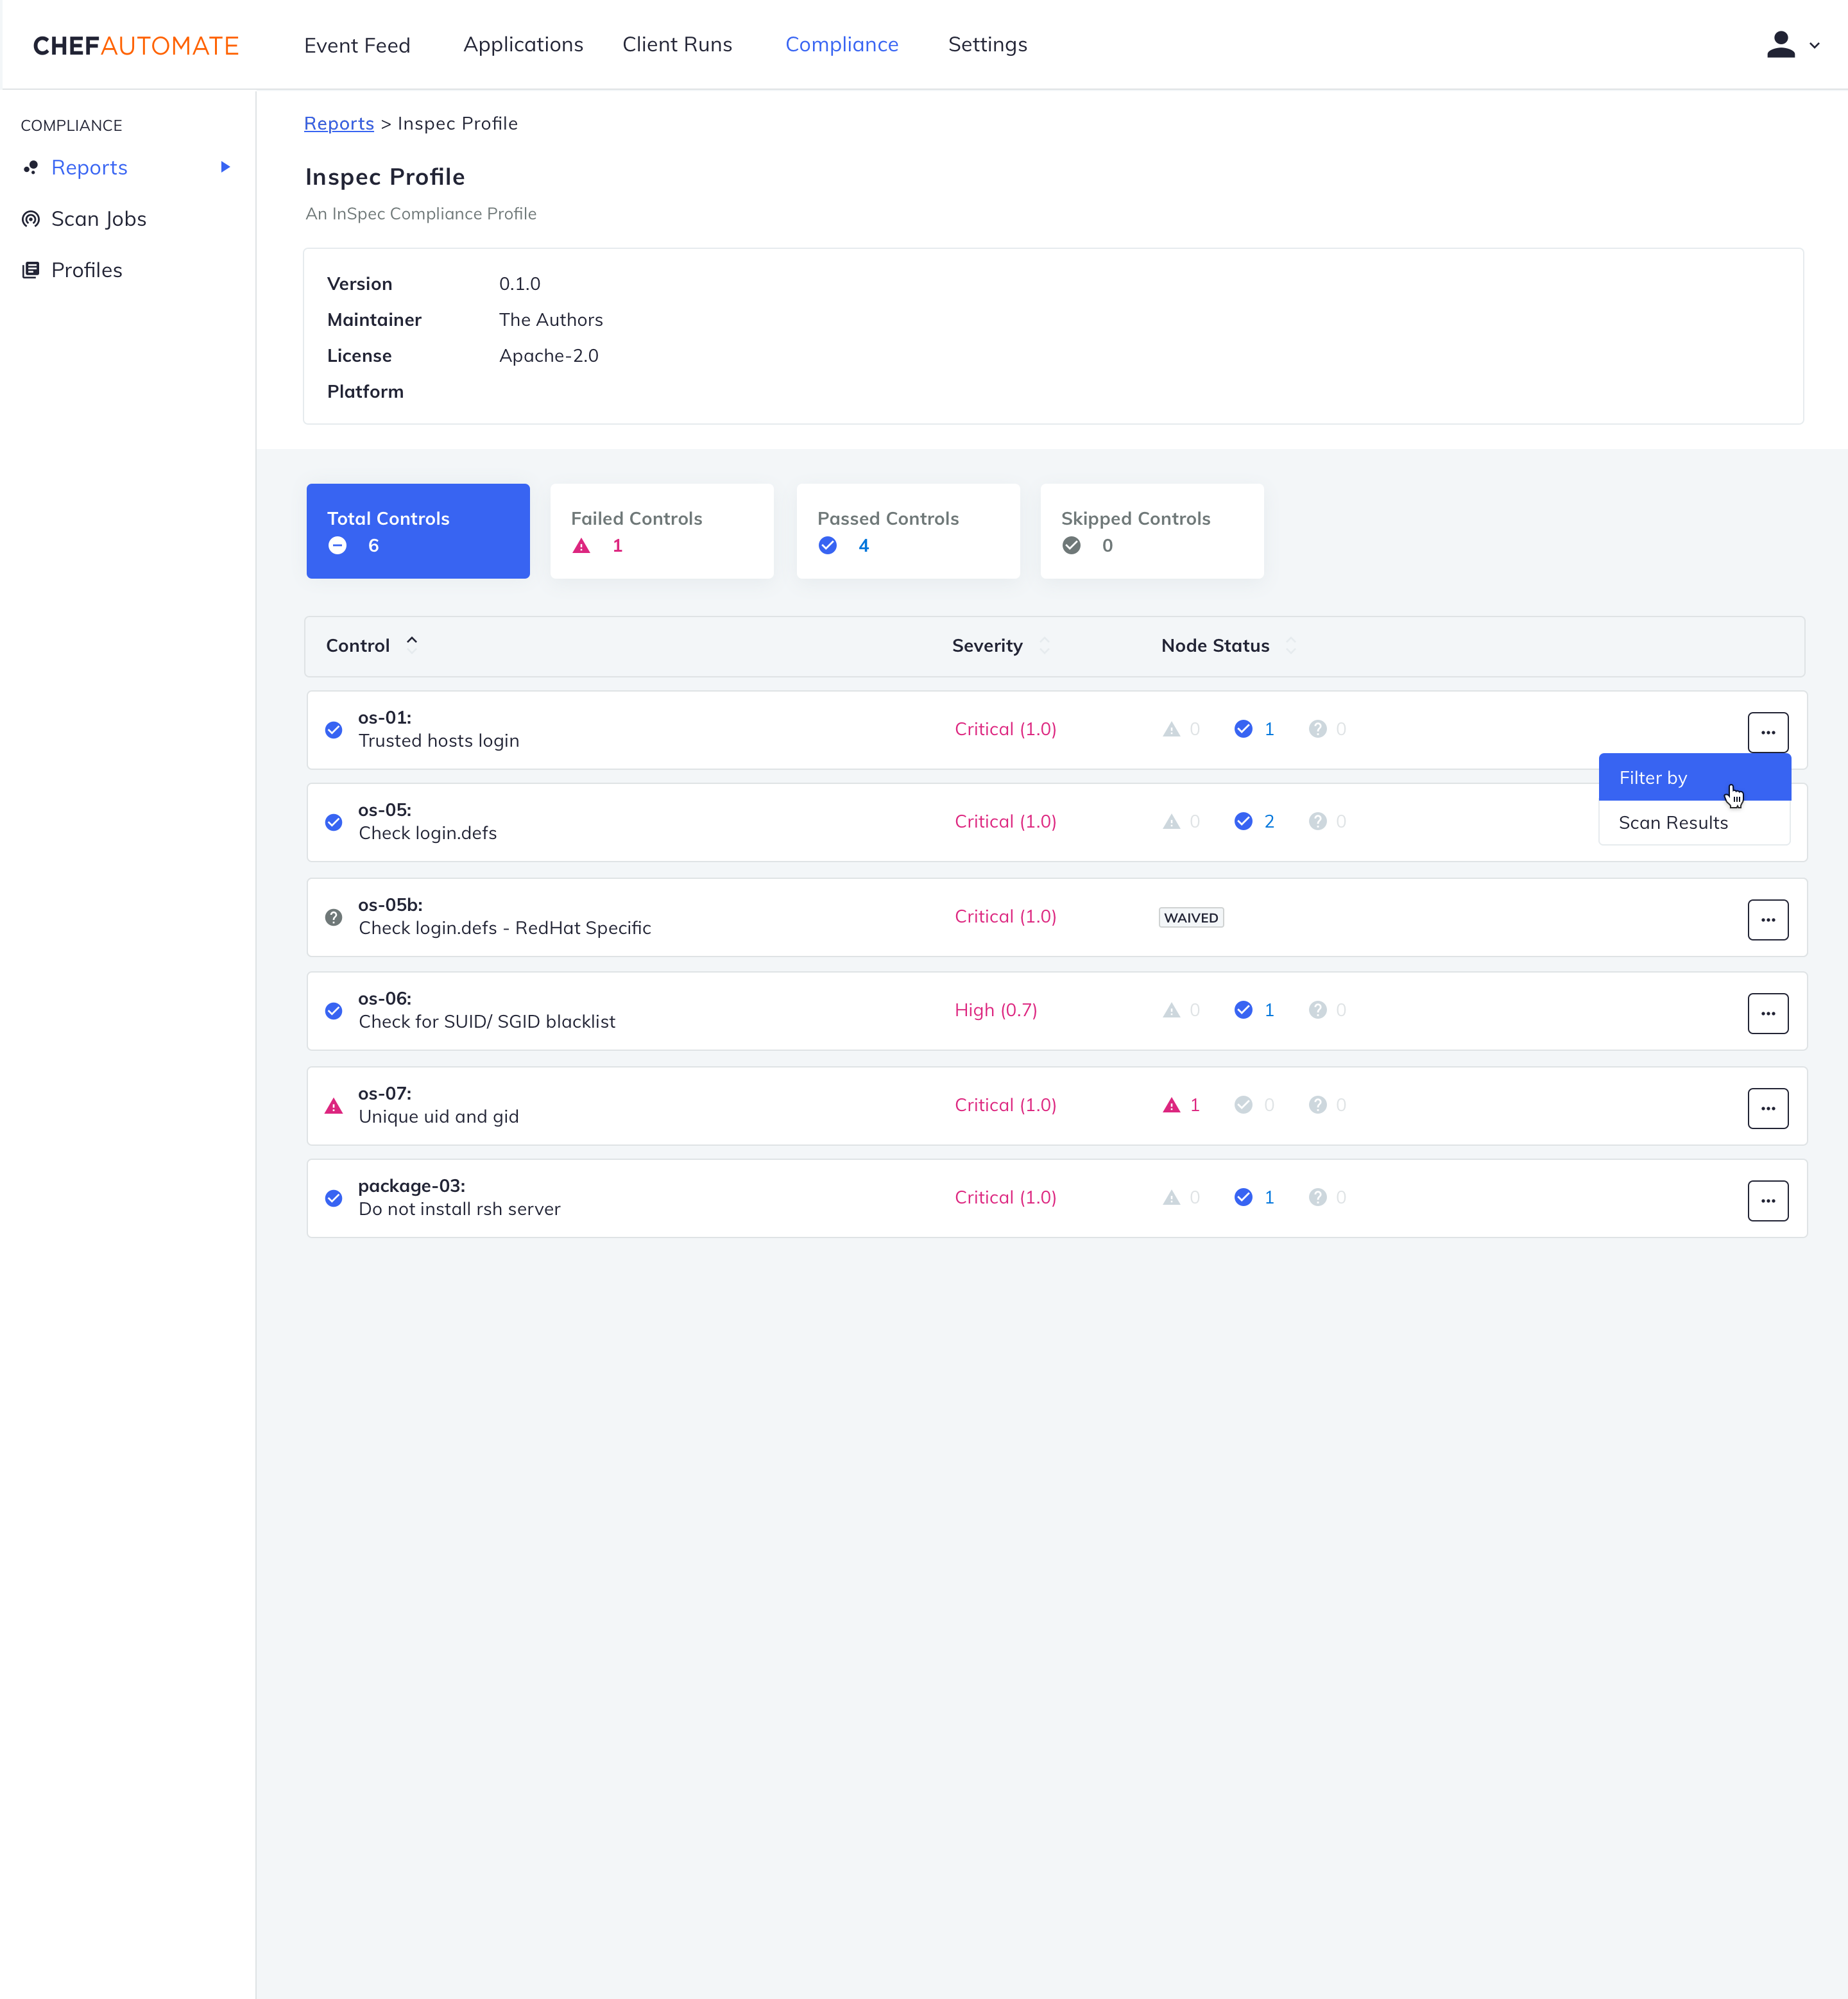
Task: Open the ellipsis menu for package-03 control
Action: tap(1768, 1200)
